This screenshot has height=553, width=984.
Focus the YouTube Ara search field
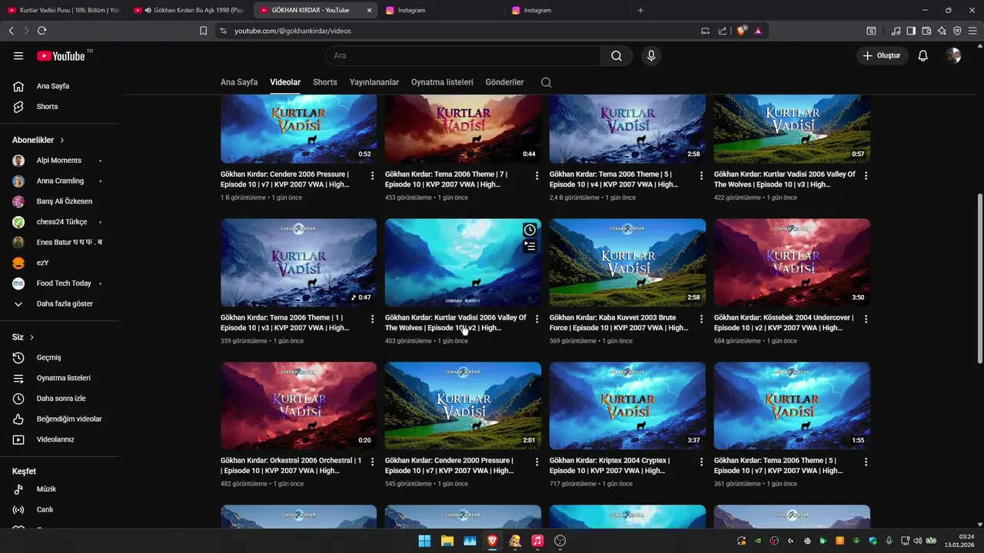(x=463, y=55)
